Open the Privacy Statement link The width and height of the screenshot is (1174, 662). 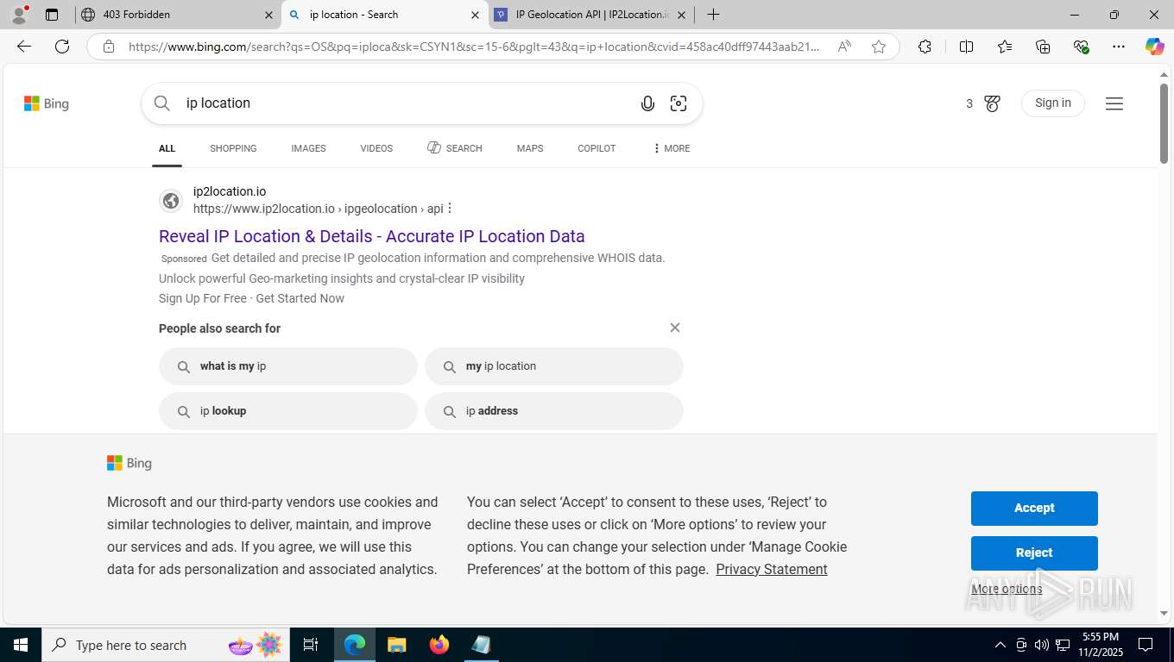tap(772, 569)
